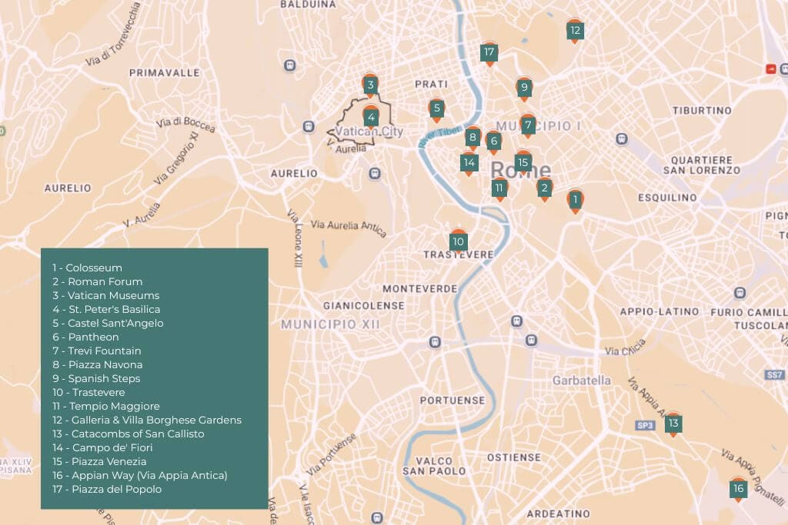Select the 'ARDEATINO' district label
Viewport: 788px width, 525px height.
pyautogui.click(x=559, y=514)
